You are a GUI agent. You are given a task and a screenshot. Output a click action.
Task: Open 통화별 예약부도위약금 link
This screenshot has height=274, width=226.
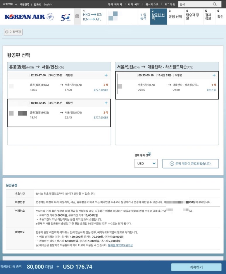(120, 245)
